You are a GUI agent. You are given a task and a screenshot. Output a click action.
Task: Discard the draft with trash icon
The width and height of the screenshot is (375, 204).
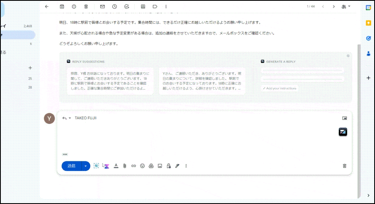(344, 166)
